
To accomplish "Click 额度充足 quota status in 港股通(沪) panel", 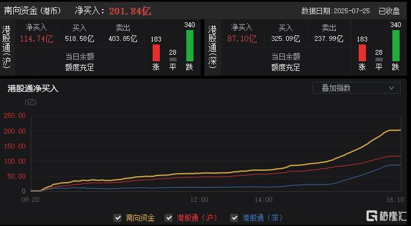I will click(x=79, y=68).
